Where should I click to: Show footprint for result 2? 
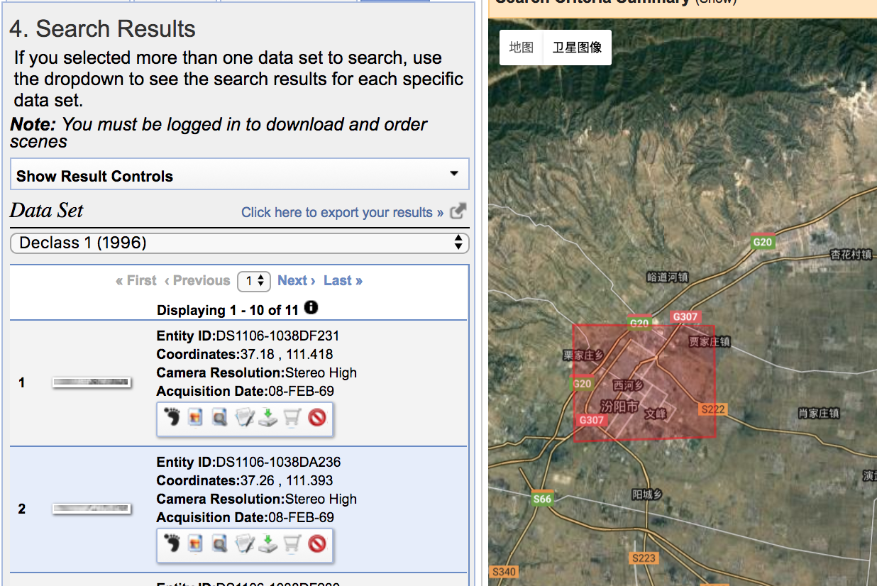pyautogui.click(x=172, y=544)
